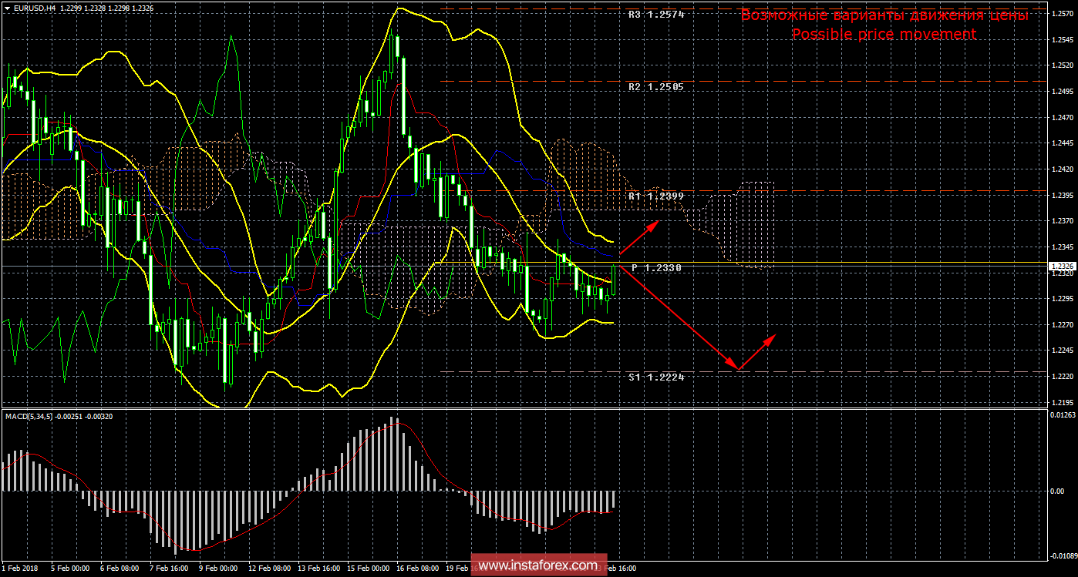1078x577 pixels.
Task: Click the upward red arrow above pivot
Action: tap(638, 237)
